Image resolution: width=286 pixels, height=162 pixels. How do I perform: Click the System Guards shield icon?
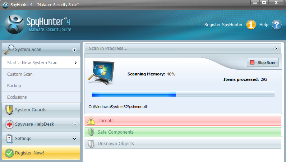9,110
